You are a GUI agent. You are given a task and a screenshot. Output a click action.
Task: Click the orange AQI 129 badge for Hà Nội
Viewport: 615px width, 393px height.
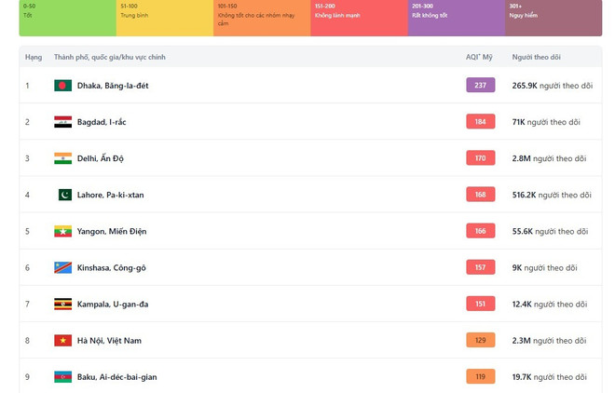[480, 341]
